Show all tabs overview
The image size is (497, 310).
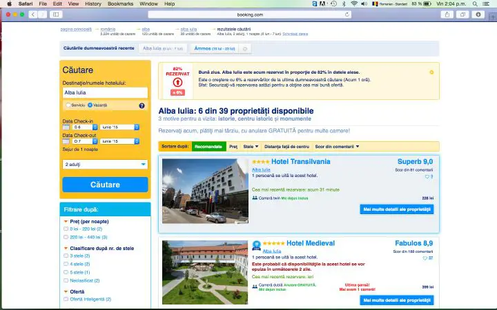click(462, 14)
